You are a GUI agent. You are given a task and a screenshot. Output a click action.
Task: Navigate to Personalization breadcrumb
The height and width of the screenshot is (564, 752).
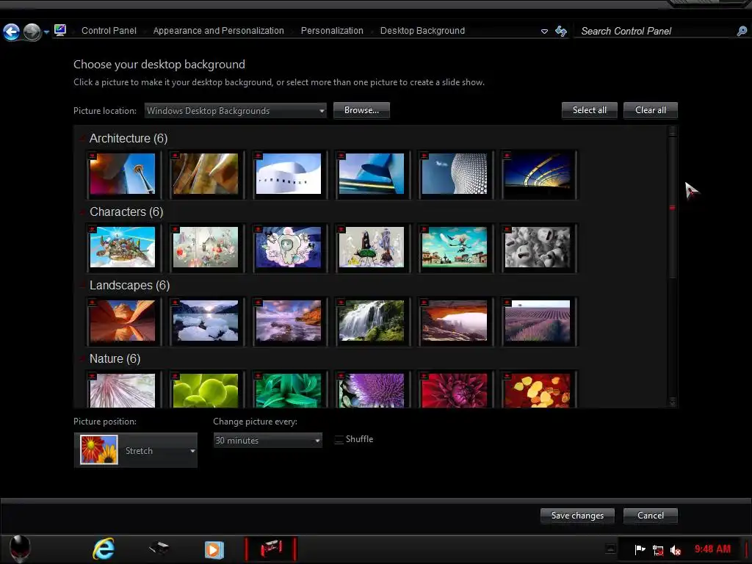[x=332, y=31]
